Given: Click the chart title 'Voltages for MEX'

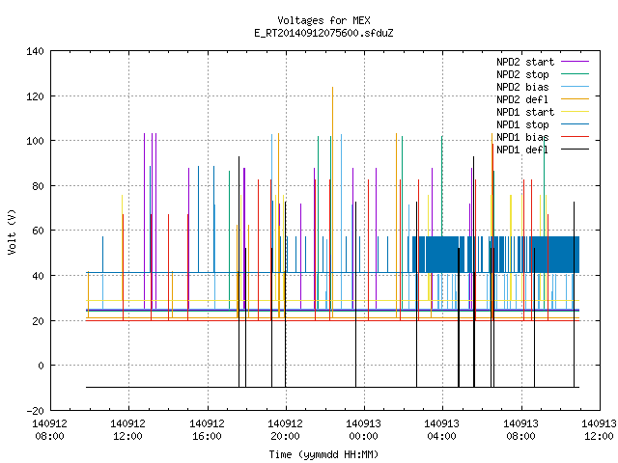Looking at the screenshot, I should (323, 20).
